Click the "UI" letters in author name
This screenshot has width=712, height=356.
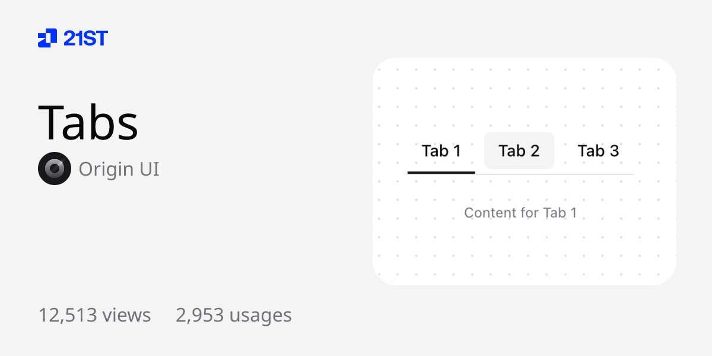[150, 169]
